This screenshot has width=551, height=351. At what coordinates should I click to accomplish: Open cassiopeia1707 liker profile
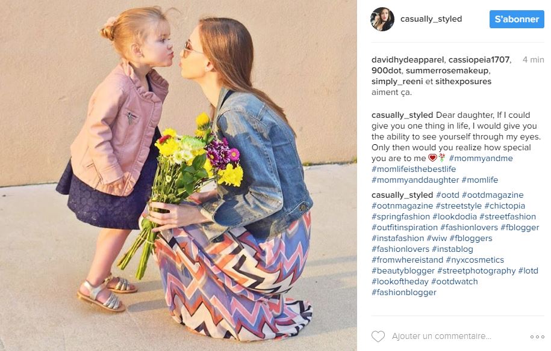479,60
